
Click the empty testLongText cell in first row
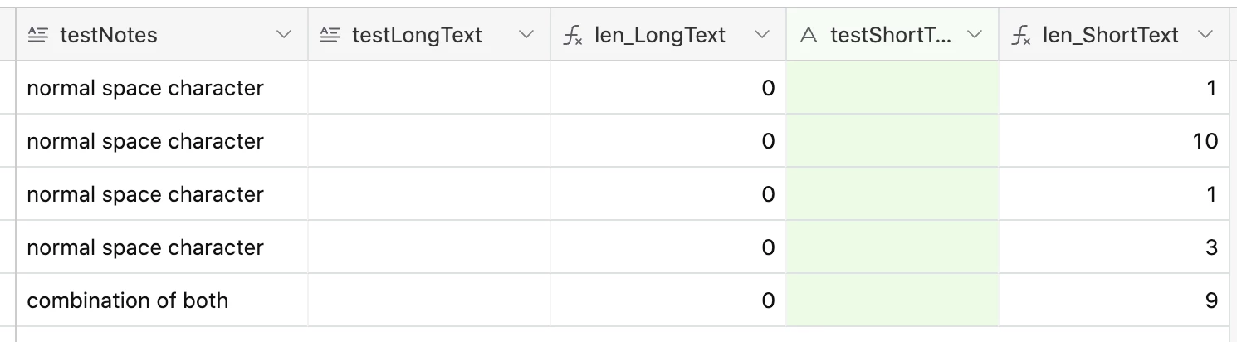pos(429,88)
